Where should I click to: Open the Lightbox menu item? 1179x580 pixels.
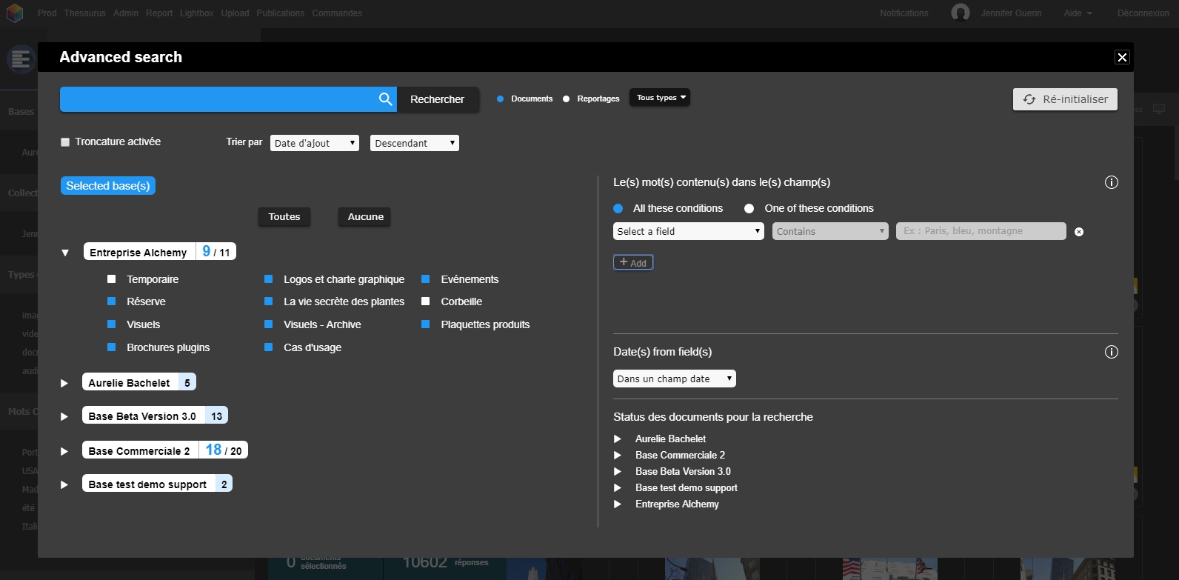pos(196,13)
